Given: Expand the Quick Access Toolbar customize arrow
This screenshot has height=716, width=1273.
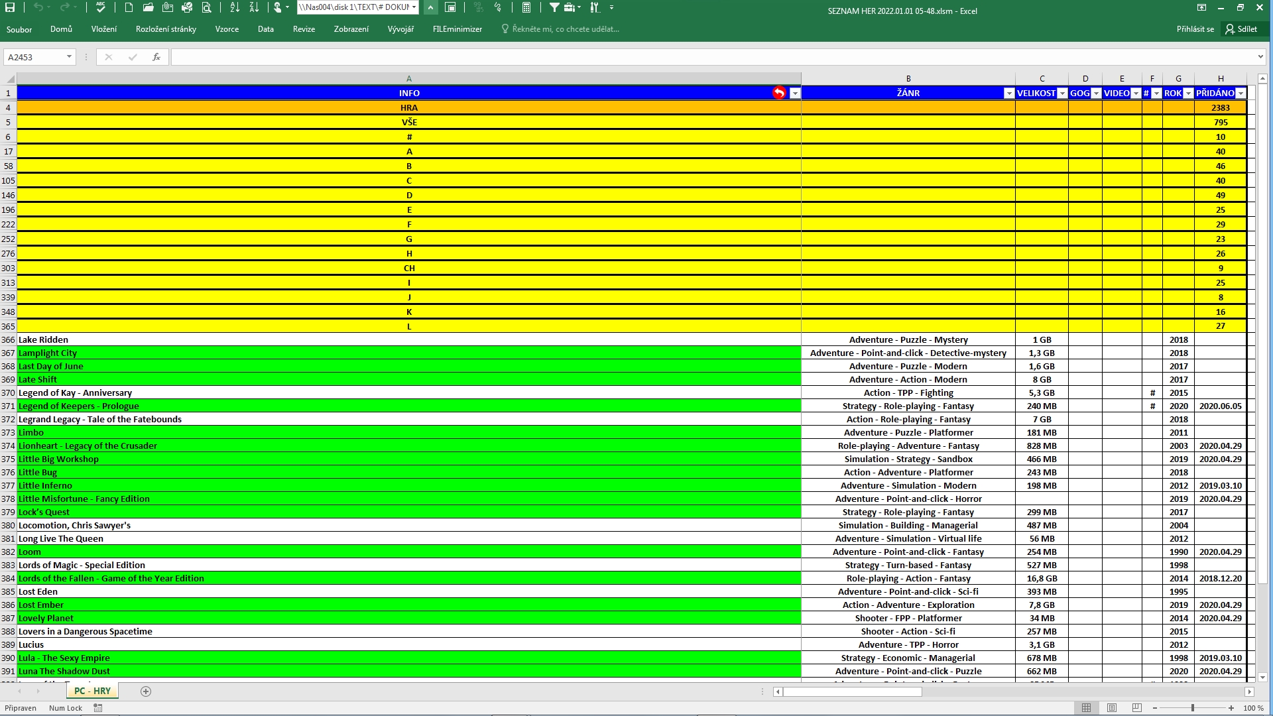Looking at the screenshot, I should click(611, 8).
